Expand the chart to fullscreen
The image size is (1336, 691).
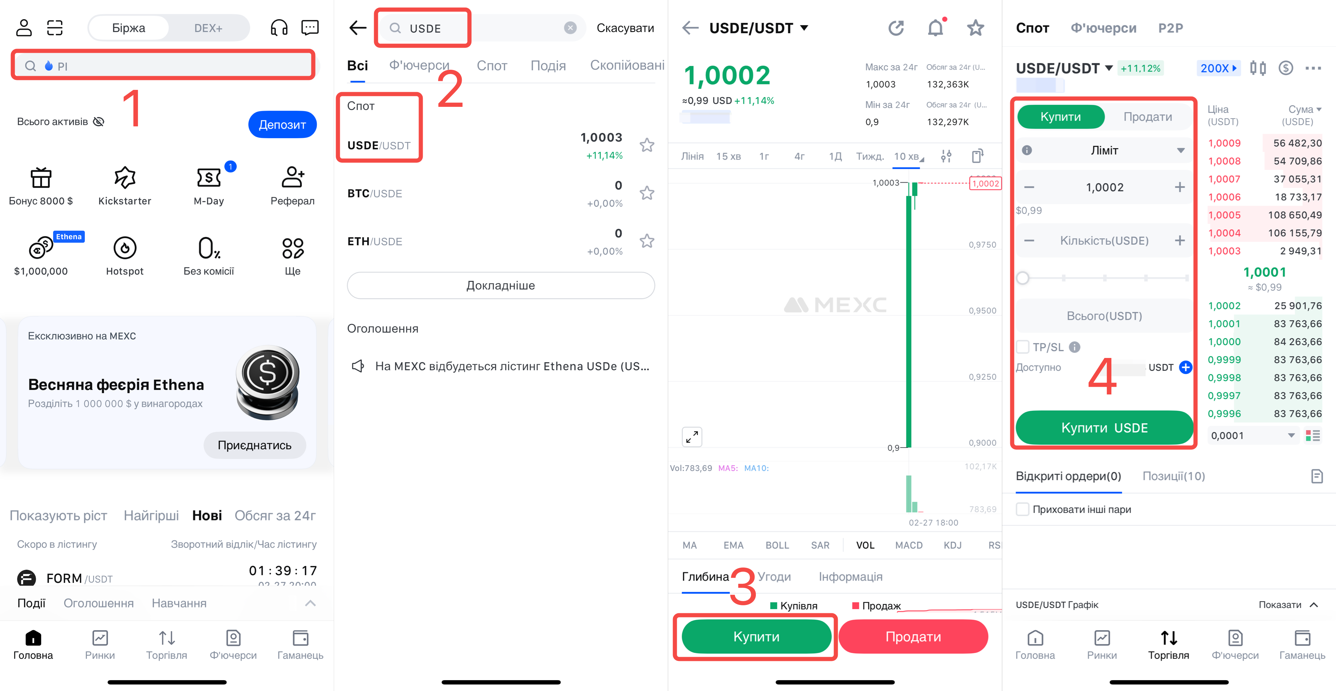(691, 437)
